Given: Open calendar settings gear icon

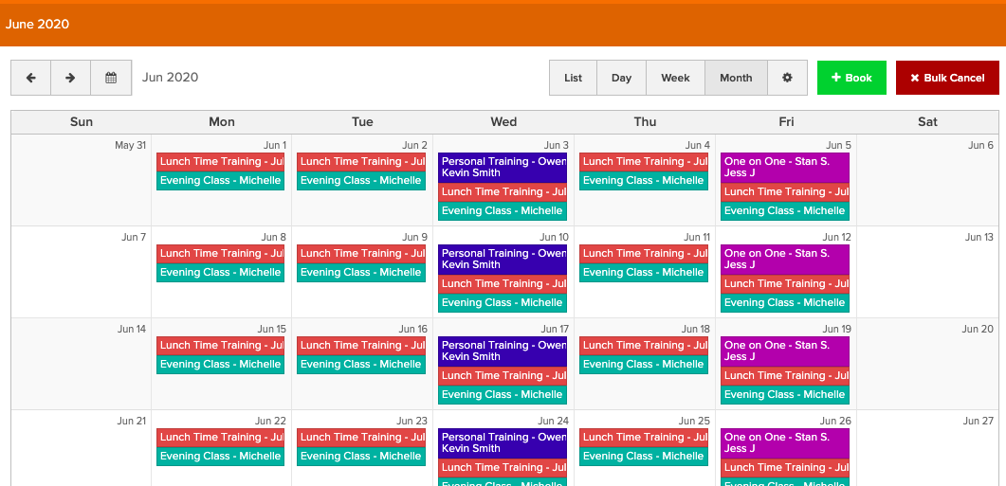Looking at the screenshot, I should 787,78.
